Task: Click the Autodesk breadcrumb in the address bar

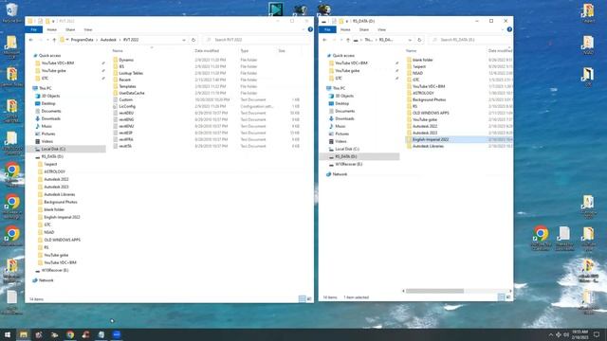Action: pyautogui.click(x=108, y=40)
